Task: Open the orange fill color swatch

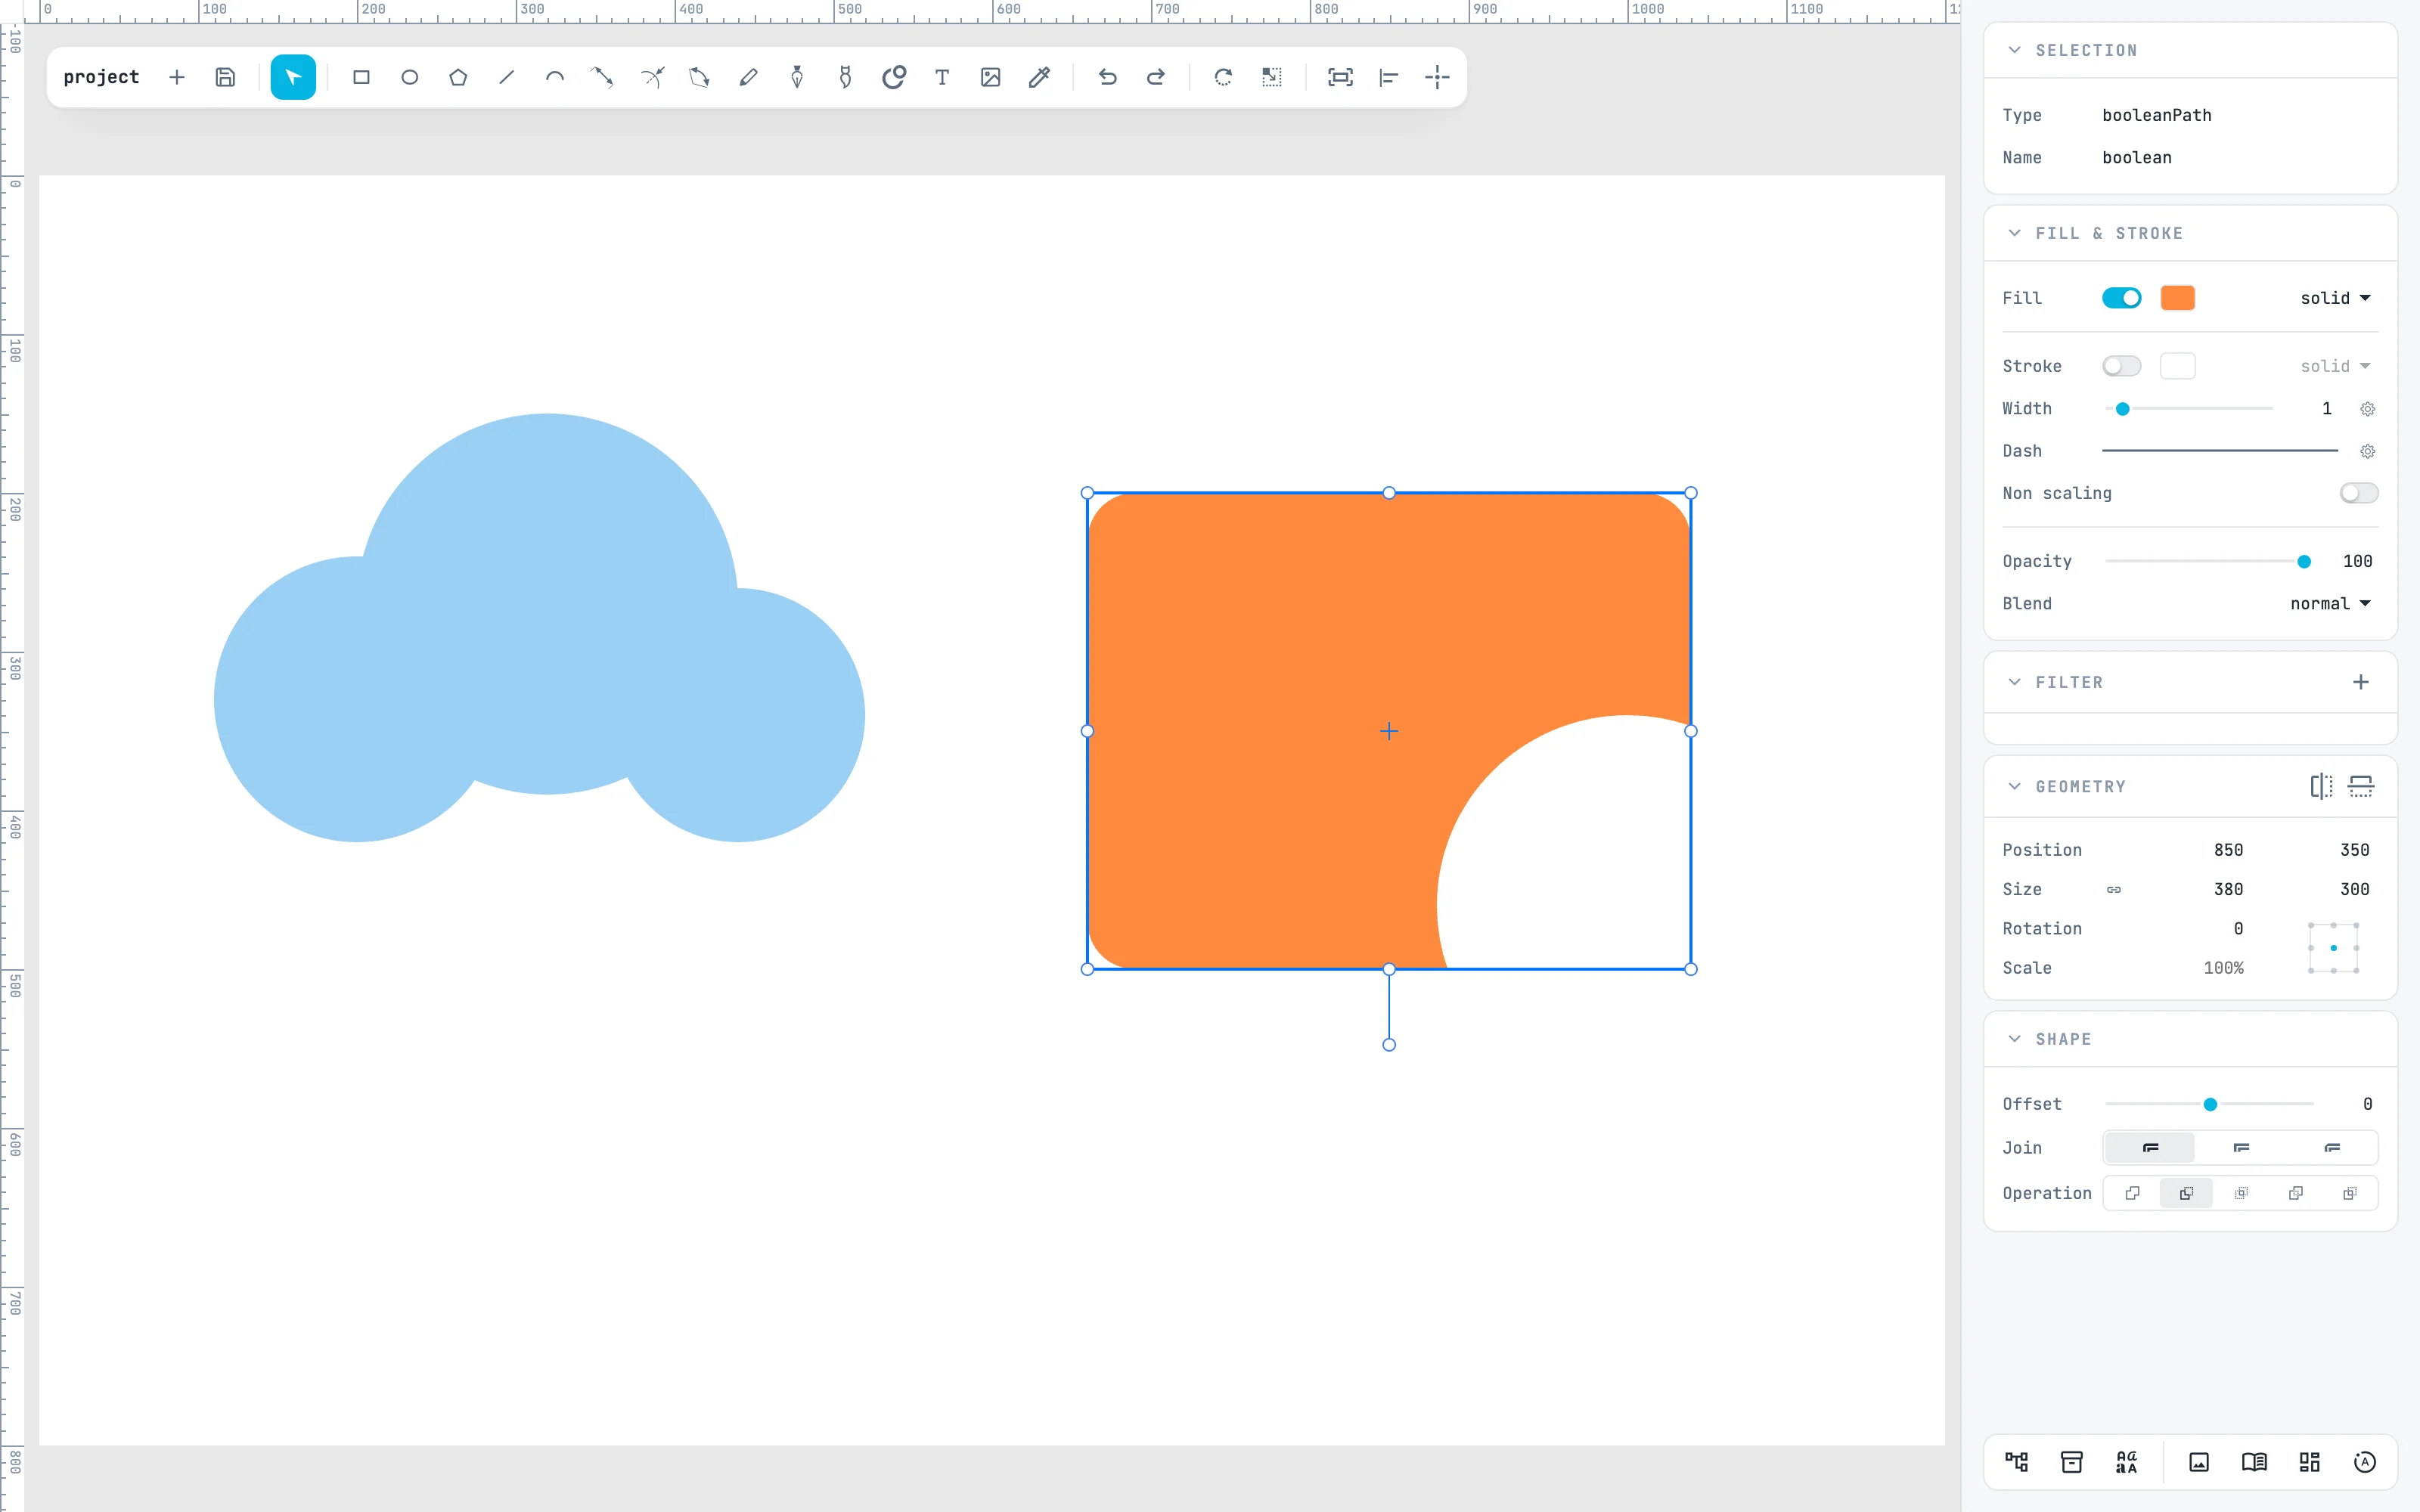Action: click(x=2177, y=298)
